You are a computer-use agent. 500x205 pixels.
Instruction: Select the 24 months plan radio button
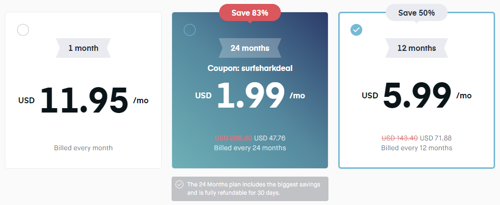pos(190,30)
